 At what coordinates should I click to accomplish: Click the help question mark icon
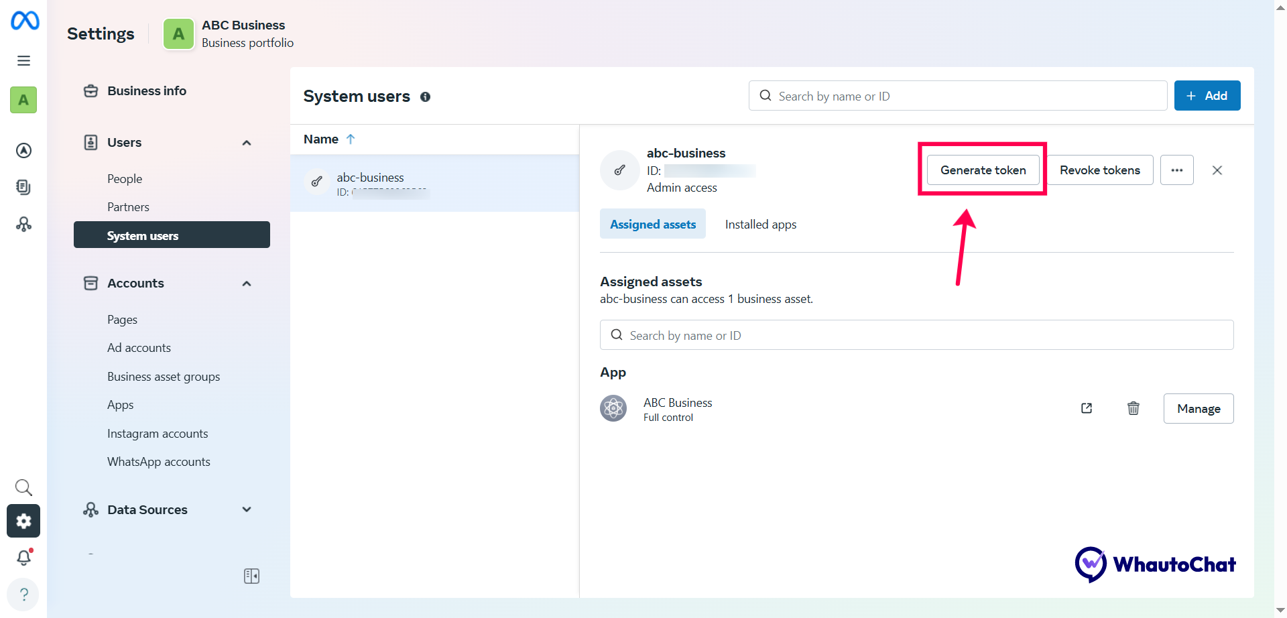pos(23,594)
